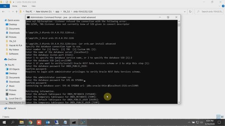This screenshot has height=126, width=225.
Task: Open File Explorer from taskbar
Action: 22,122
